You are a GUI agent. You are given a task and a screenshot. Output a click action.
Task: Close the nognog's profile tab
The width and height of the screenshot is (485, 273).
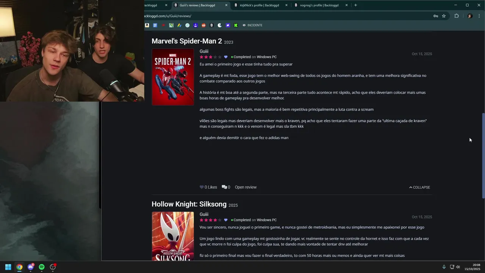coord(346,5)
